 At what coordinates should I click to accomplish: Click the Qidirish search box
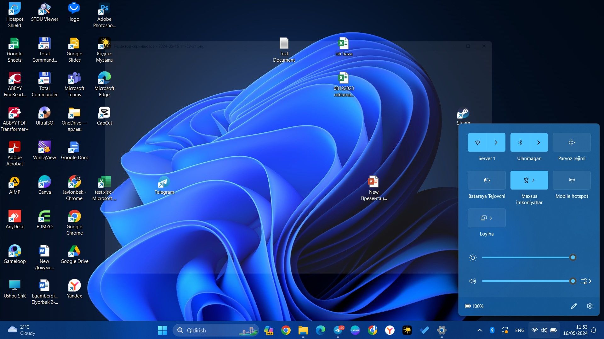click(215, 330)
